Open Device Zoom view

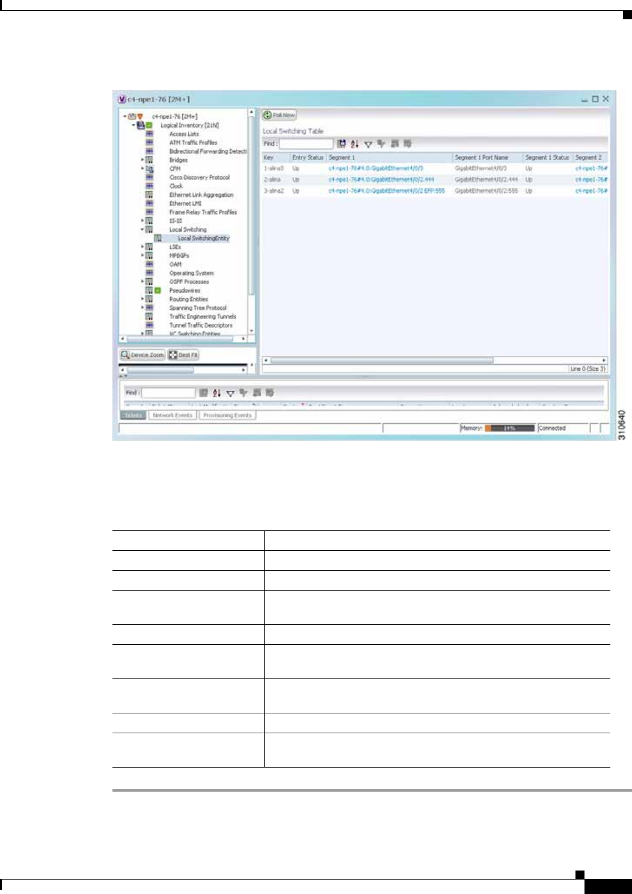[143, 355]
